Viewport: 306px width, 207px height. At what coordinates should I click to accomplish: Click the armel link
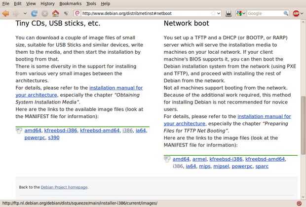[199, 159]
